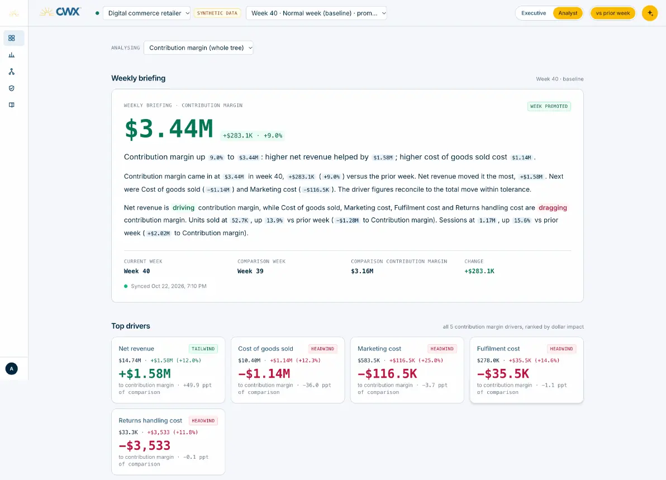The image size is (666, 480).
Task: Open the dashboard grid icon in sidebar
Action: point(12,38)
